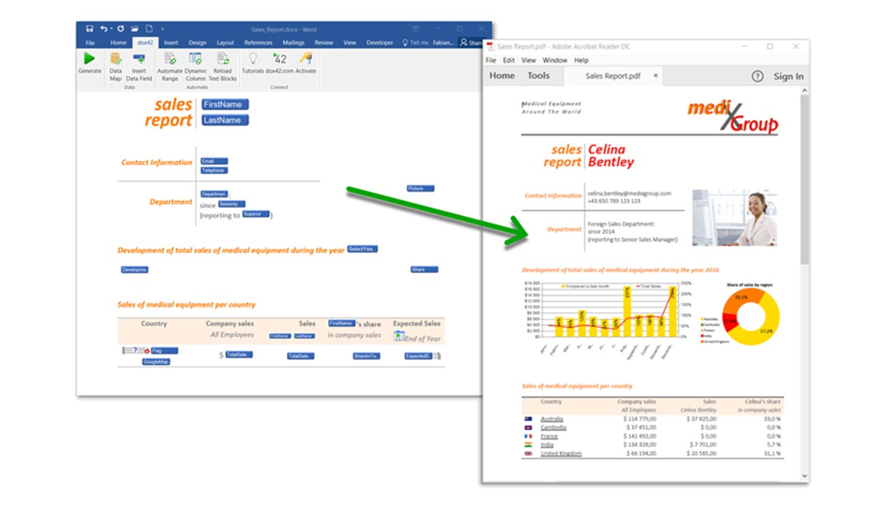Screen dimensions: 886x505
Task: Click Acrobat vertical scrollbar thumb
Action: tap(805, 179)
